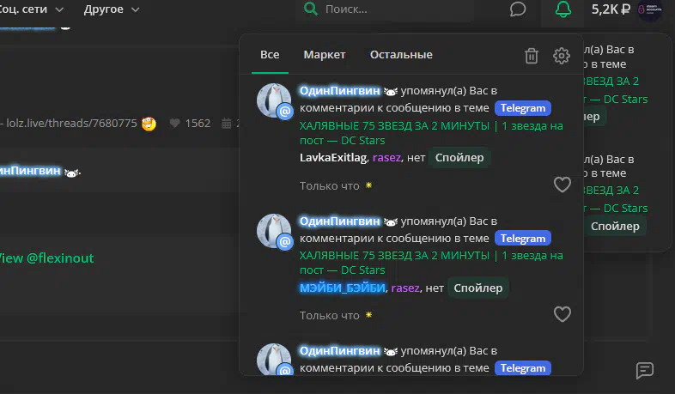
Task: Click Telegram tag in LavkaExitlag notification
Action: [x=523, y=108]
